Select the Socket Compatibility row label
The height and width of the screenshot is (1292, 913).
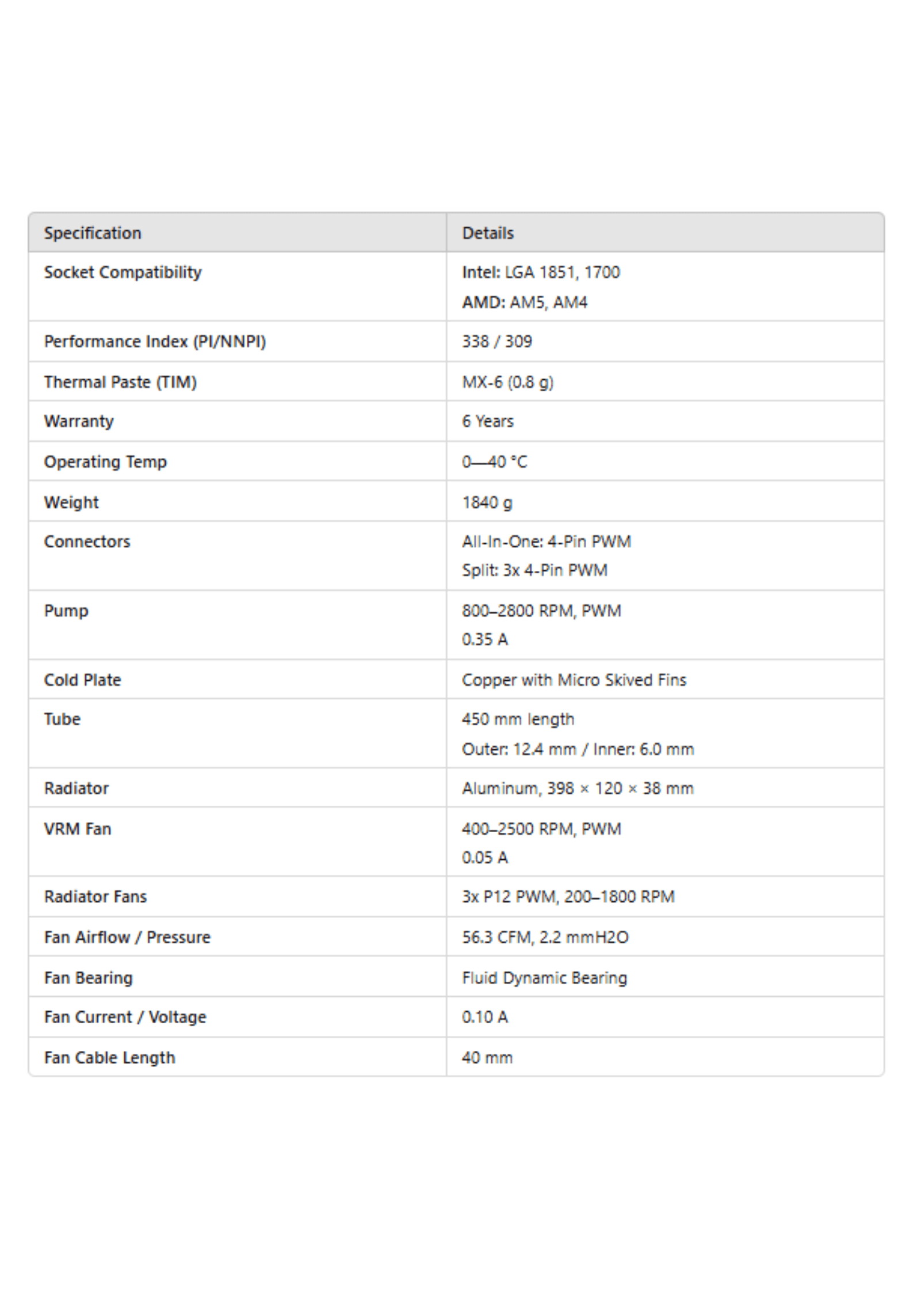point(123,272)
